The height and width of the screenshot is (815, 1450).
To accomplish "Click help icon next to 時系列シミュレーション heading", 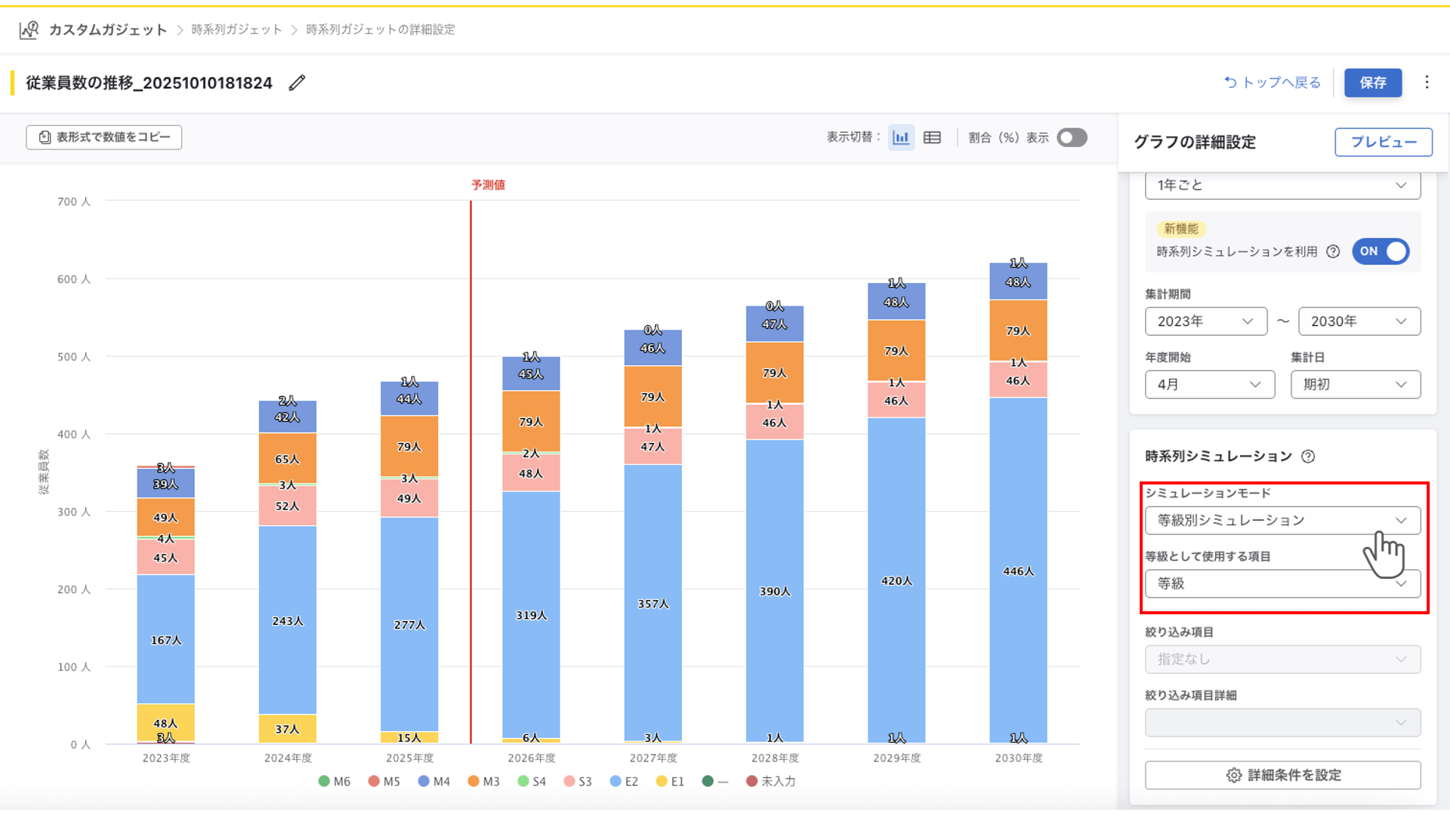I will click(1308, 456).
